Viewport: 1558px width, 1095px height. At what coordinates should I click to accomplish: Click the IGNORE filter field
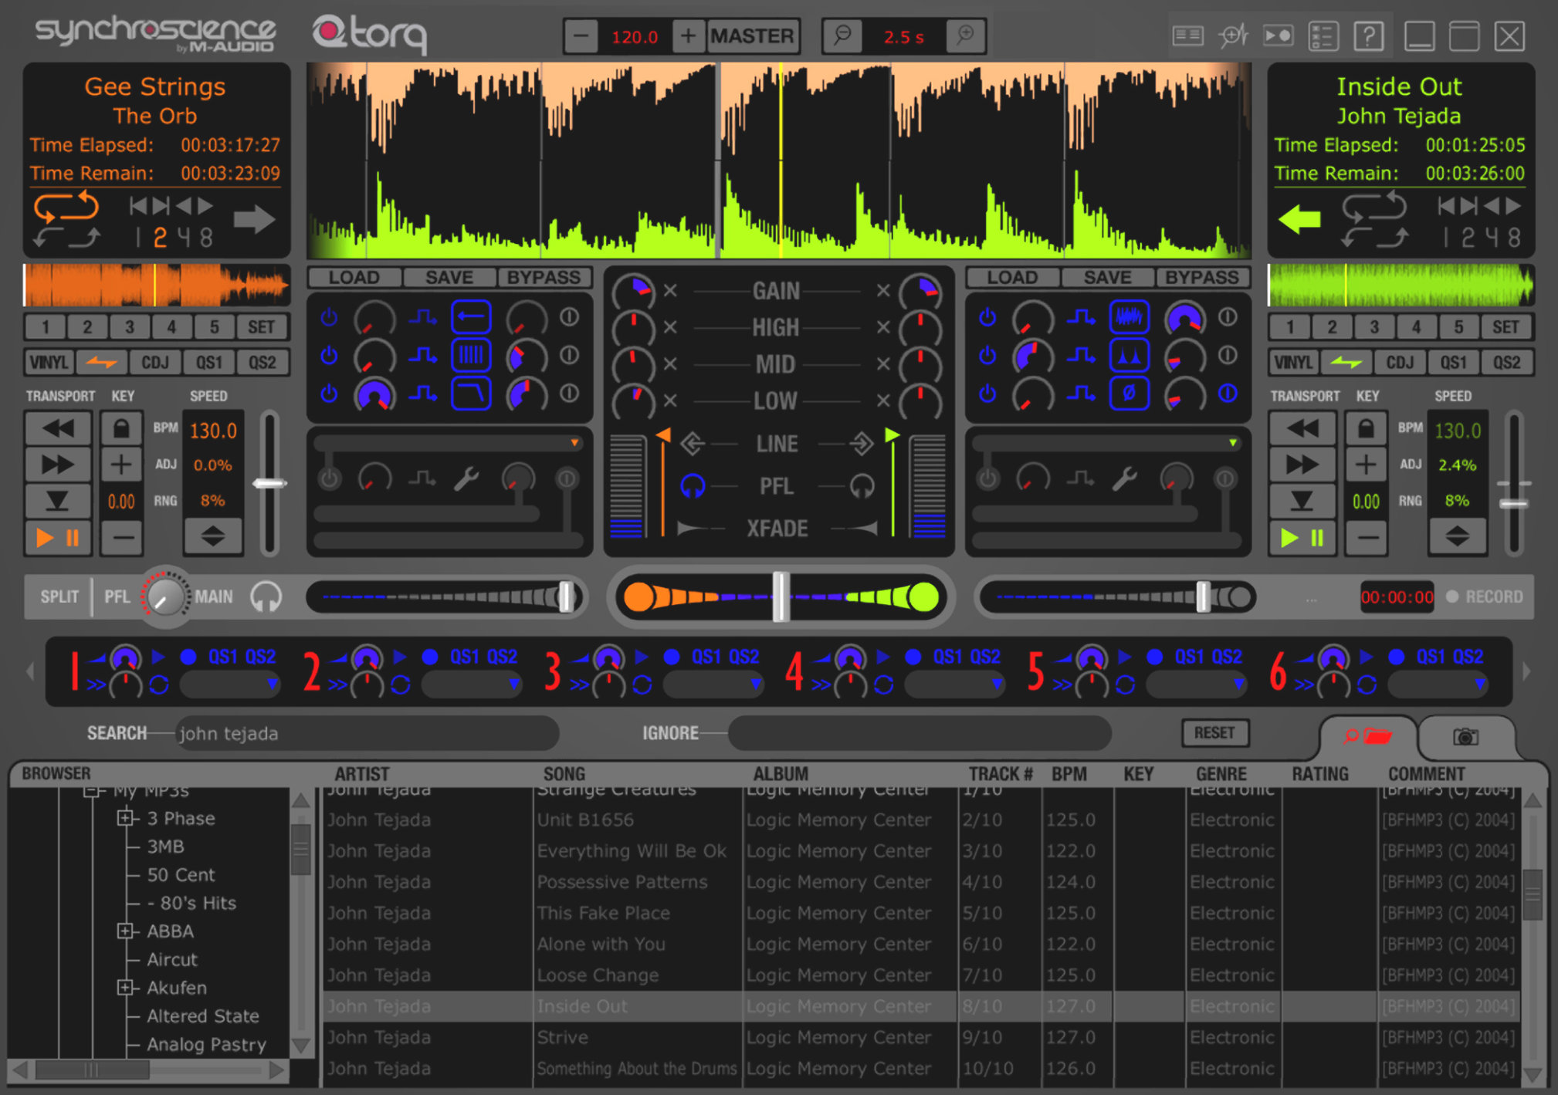pos(920,733)
